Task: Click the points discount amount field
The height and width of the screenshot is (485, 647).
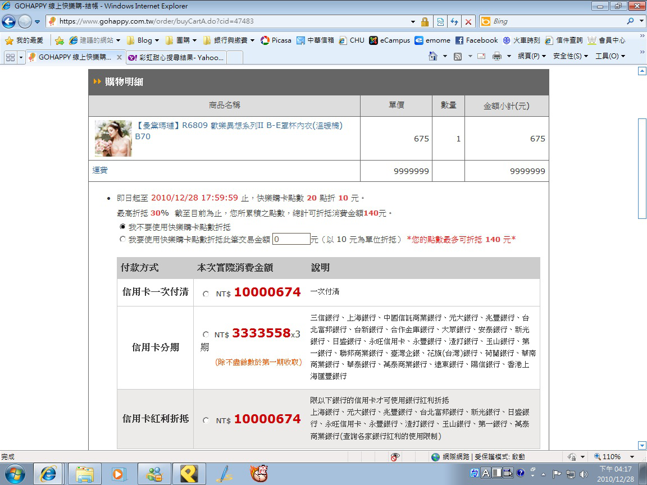Action: pos(291,239)
